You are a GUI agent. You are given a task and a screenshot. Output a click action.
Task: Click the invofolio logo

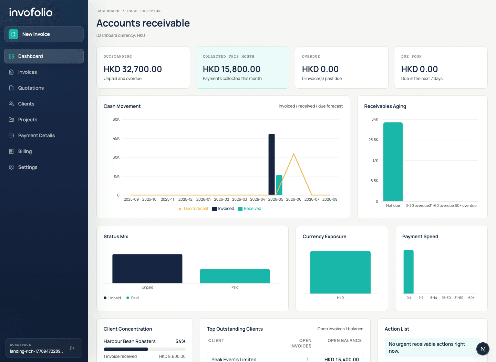click(31, 12)
